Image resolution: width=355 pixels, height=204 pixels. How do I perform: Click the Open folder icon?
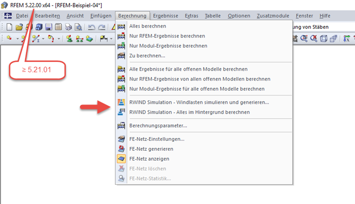tap(19, 27)
